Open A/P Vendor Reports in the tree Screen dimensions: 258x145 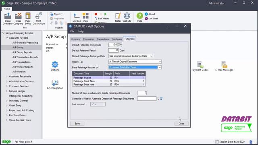tap(23, 67)
